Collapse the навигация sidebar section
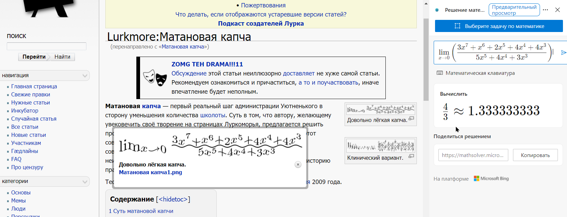The width and height of the screenshot is (567, 217). pyautogui.click(x=85, y=75)
